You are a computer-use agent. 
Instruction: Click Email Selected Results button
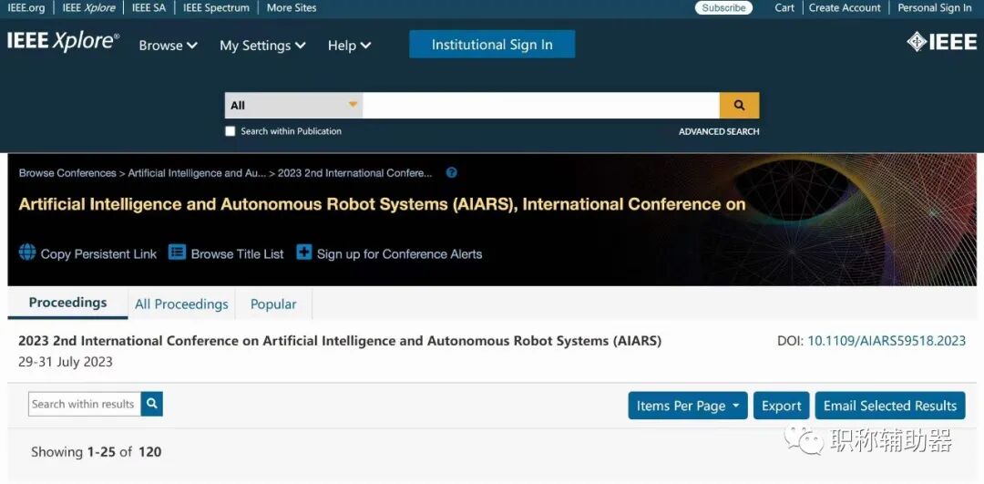click(x=890, y=406)
